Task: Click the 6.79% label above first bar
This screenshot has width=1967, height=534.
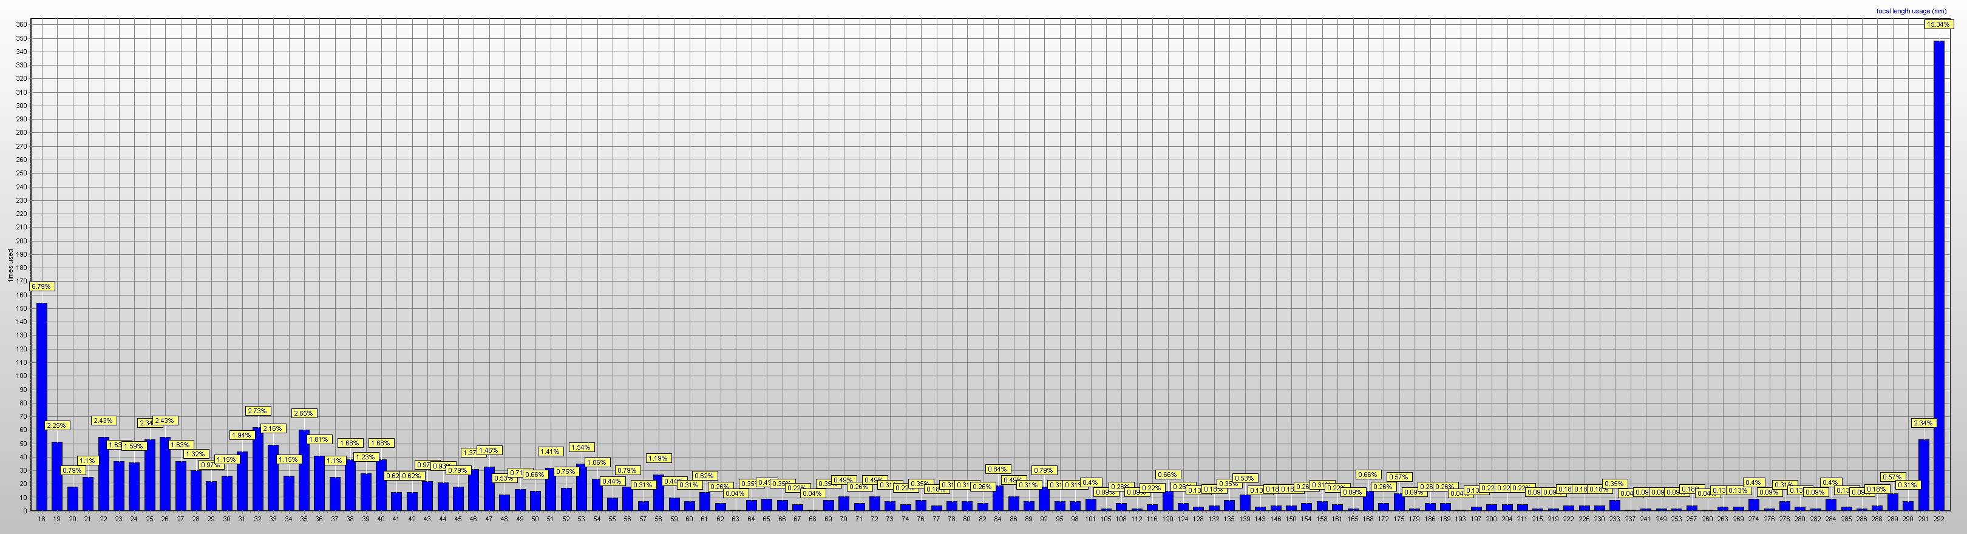Action: coord(41,287)
